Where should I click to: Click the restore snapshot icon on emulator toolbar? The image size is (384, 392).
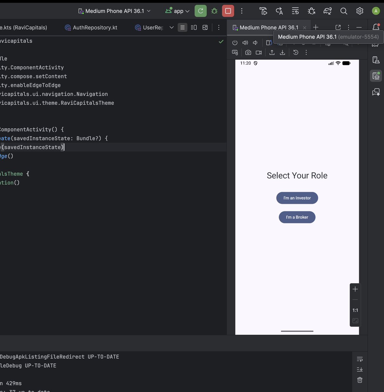pyautogui.click(x=296, y=52)
